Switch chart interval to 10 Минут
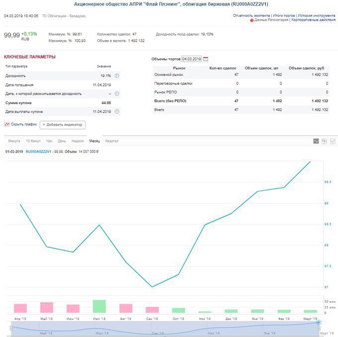Image resolution: width=338 pixels, height=337 pixels. point(33,141)
